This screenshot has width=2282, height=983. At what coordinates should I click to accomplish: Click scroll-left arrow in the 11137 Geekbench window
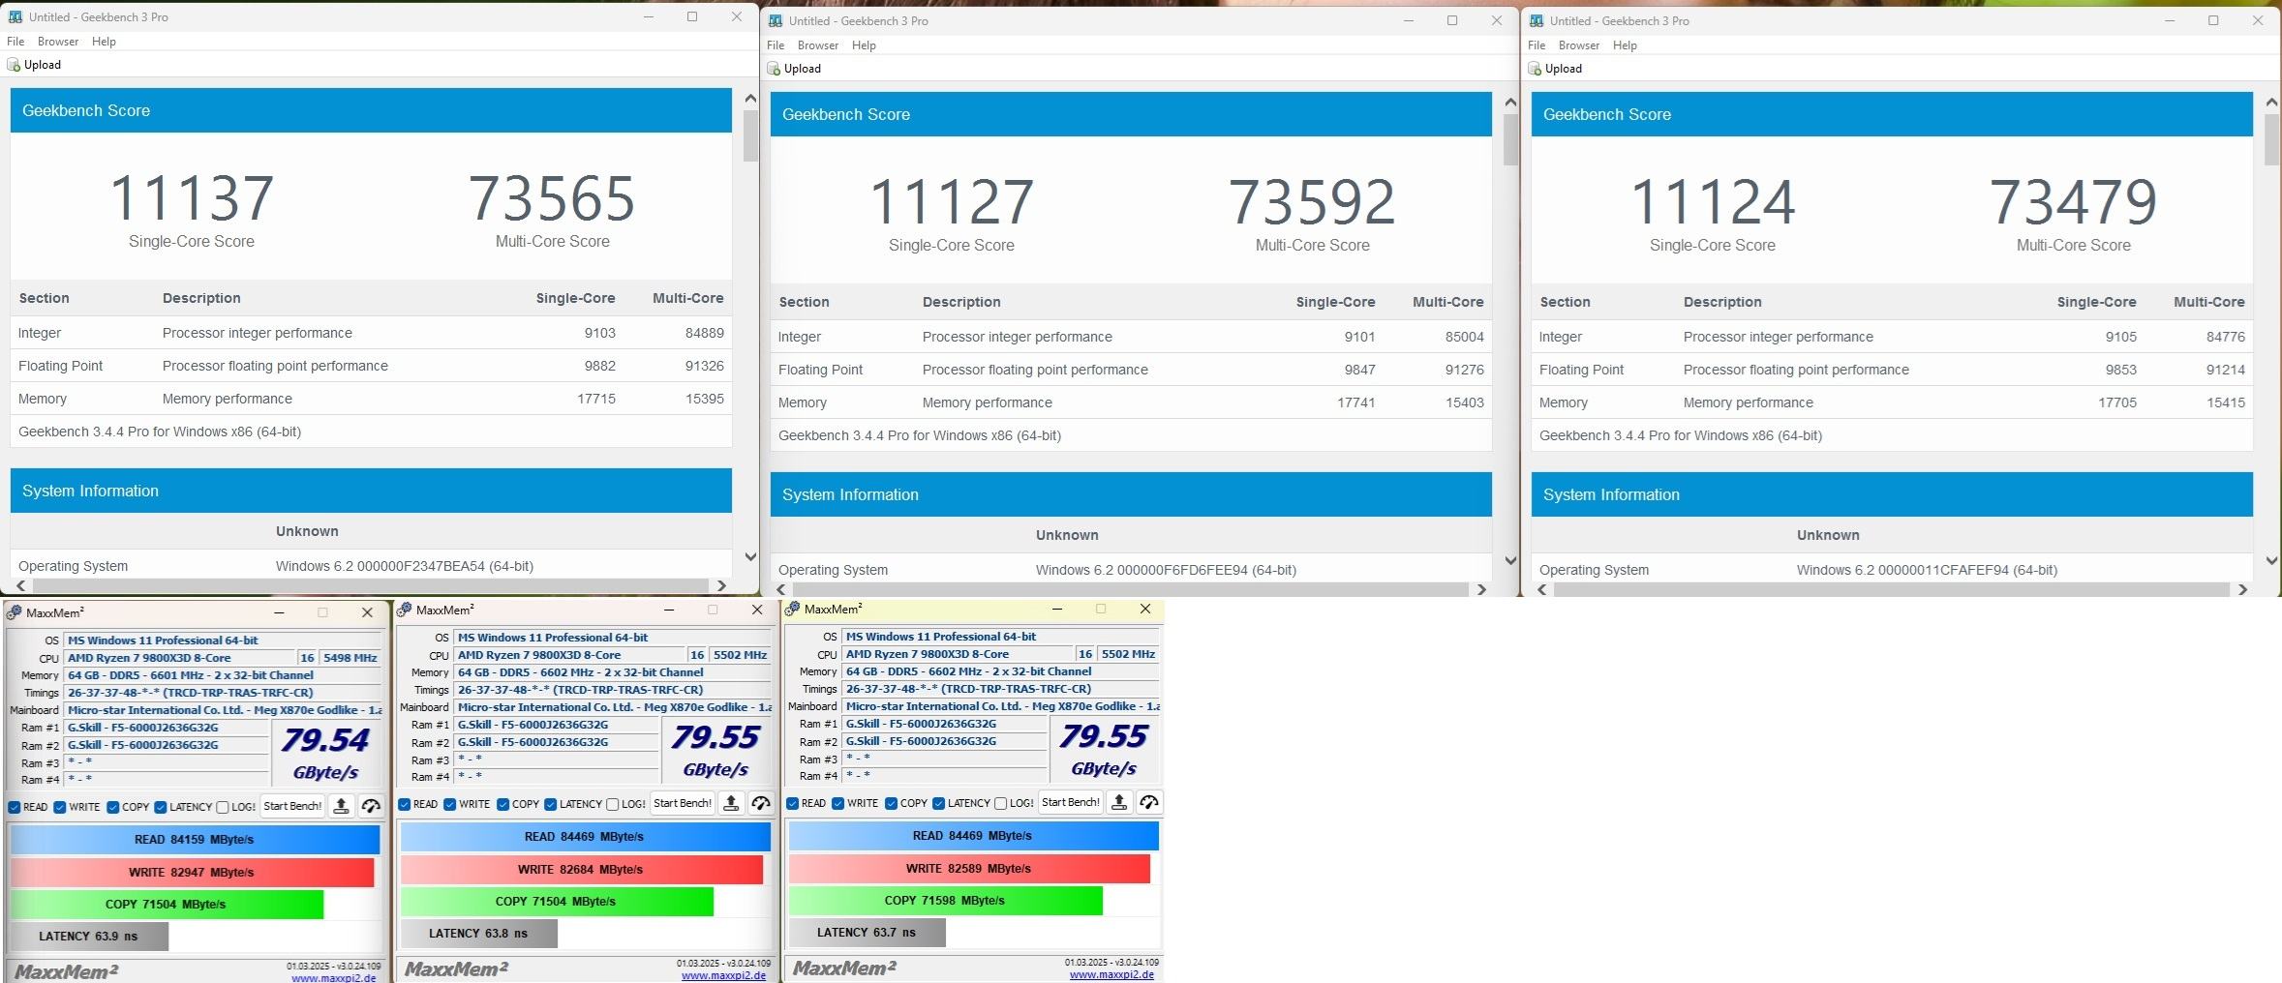point(20,585)
